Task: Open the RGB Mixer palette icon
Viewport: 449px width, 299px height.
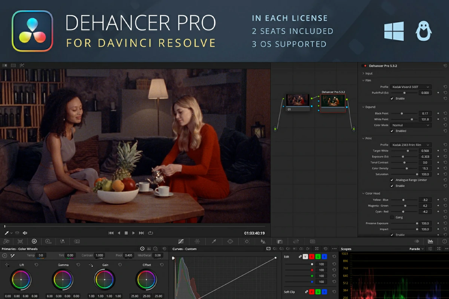Action: [62, 241]
